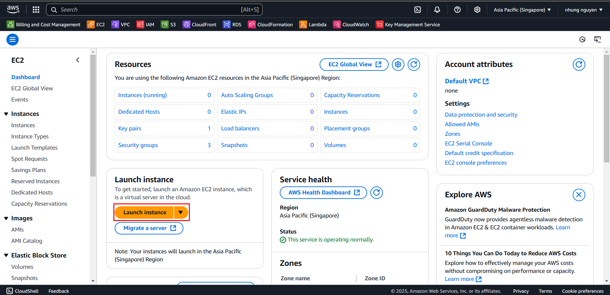Open the help question mark icon

pos(457,10)
